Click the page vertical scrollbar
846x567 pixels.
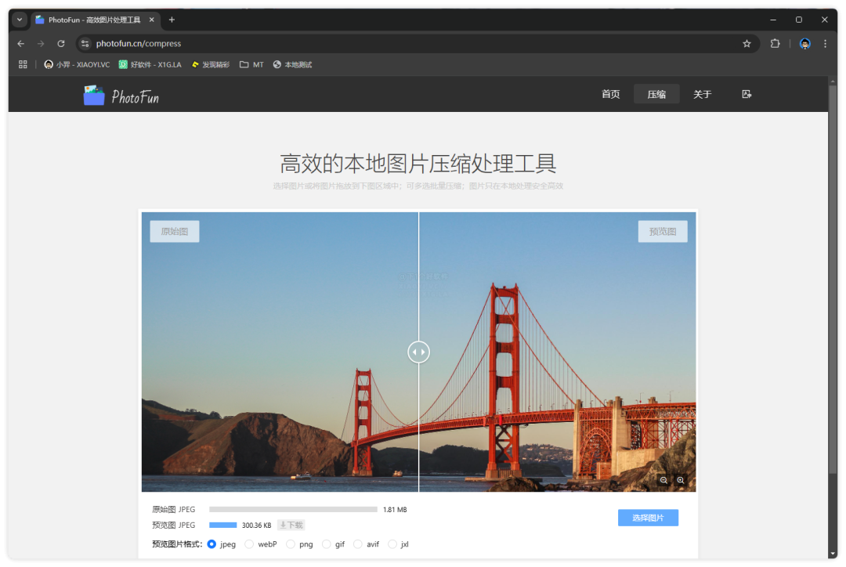(833, 278)
